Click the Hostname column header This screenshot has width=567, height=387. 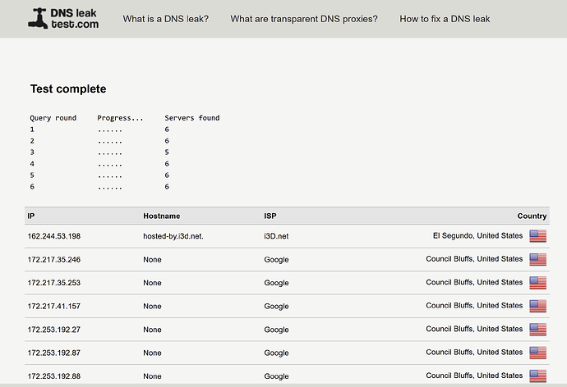161,216
